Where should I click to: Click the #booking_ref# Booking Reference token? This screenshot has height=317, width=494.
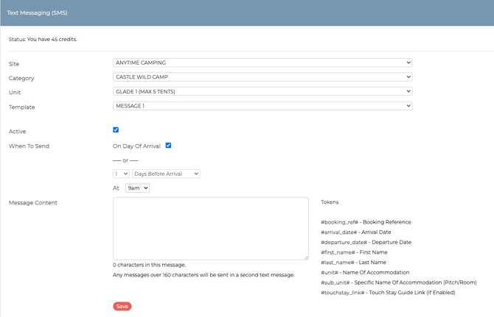tap(366, 222)
